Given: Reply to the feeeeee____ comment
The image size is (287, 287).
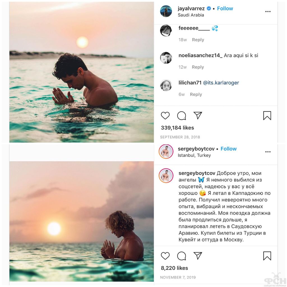Looking at the screenshot, I should [198, 40].
